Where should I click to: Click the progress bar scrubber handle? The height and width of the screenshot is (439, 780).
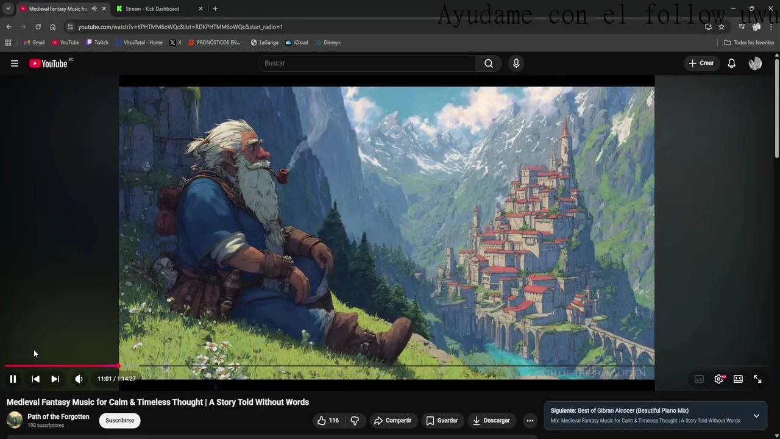click(118, 366)
